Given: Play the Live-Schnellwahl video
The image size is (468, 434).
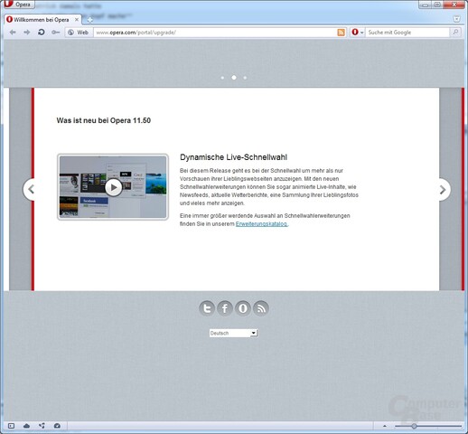Looking at the screenshot, I should pos(113,187).
